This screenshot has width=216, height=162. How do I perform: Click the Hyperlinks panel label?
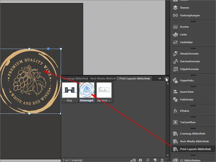coord(187,80)
